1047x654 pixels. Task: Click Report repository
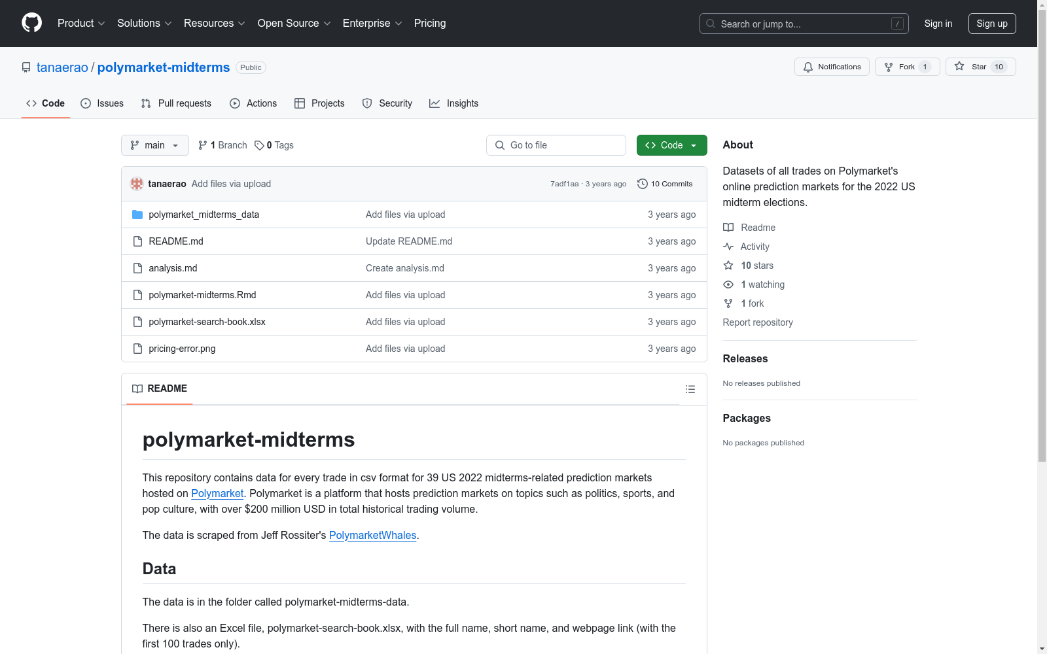point(758,322)
